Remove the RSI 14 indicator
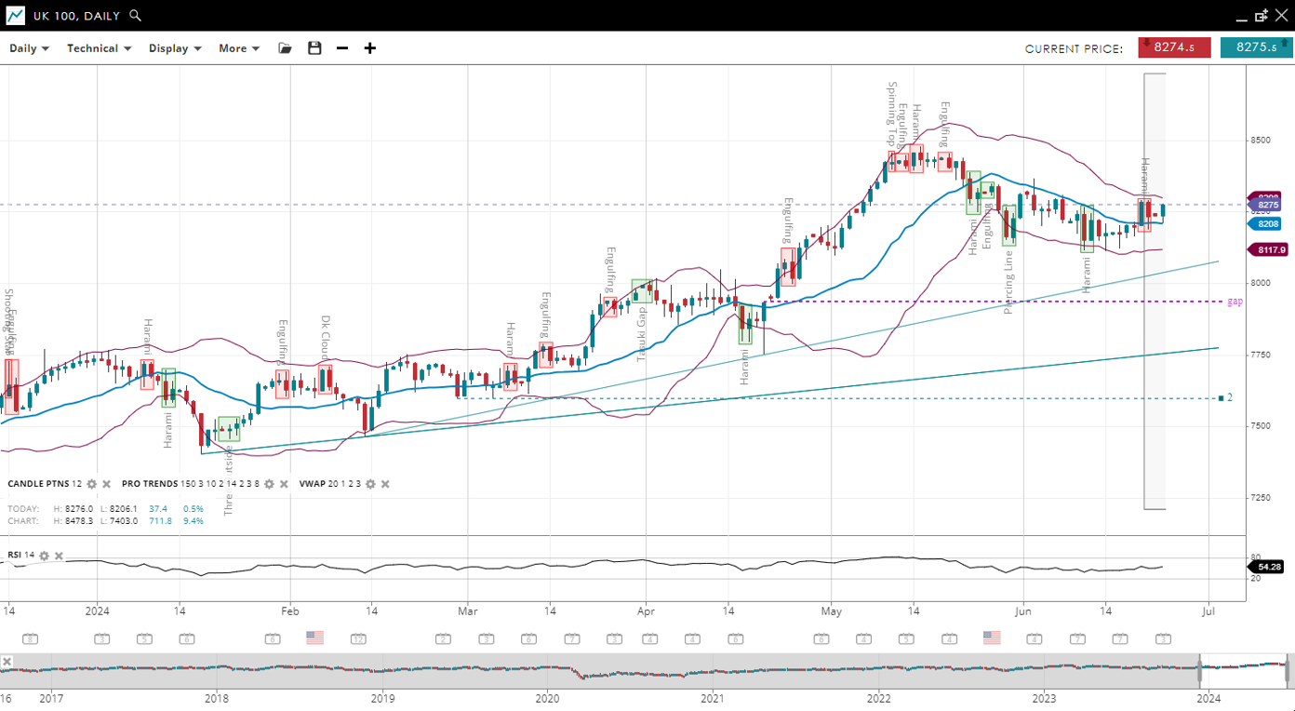The image size is (1295, 711). coord(59,556)
